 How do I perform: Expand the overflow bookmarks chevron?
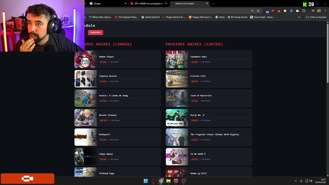299,17
